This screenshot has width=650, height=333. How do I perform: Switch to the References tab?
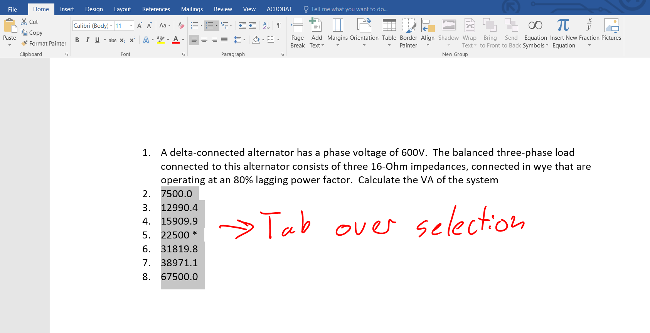point(156,9)
